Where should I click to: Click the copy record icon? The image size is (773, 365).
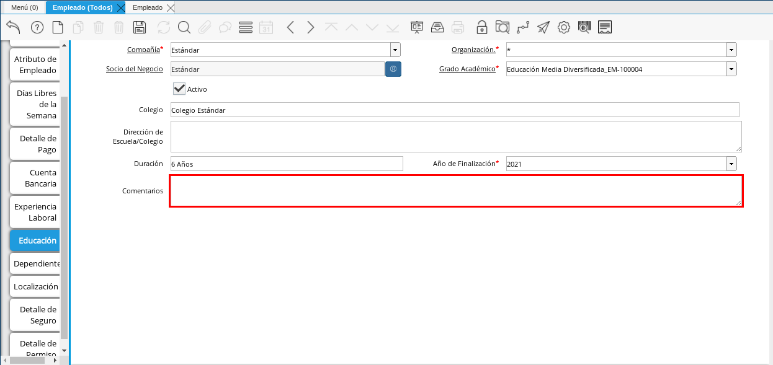(x=78, y=27)
